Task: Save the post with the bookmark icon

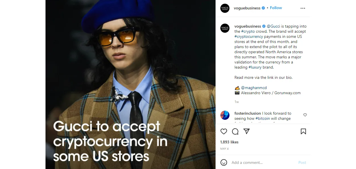Action: pyautogui.click(x=303, y=131)
